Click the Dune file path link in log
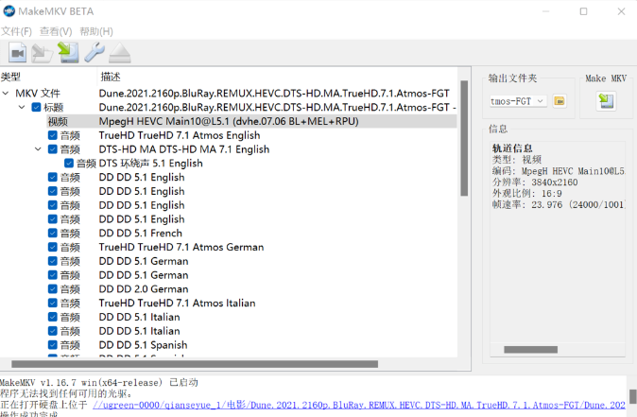Screen dimensions: 637x417 pos(359,405)
